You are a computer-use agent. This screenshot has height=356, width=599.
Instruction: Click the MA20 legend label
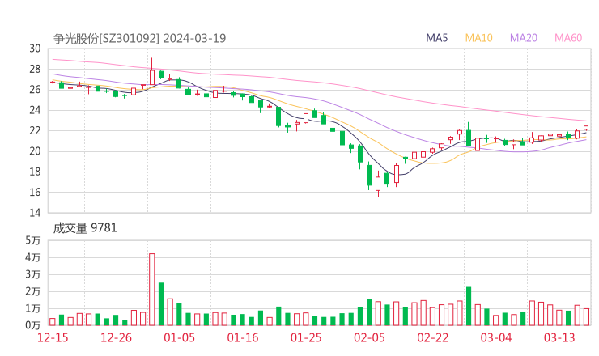524,38
